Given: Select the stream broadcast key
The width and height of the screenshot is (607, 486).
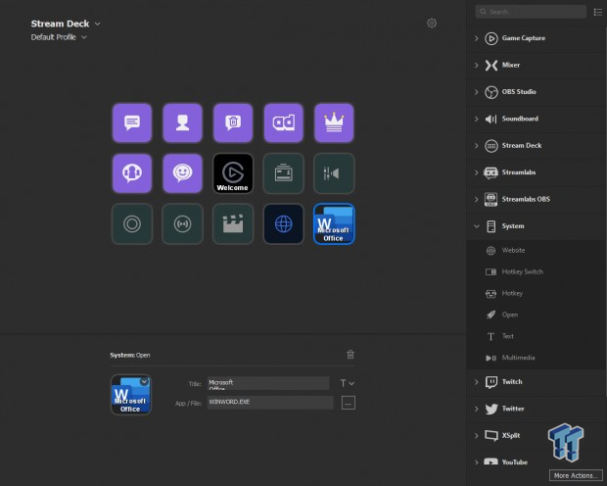Looking at the screenshot, I should (182, 224).
